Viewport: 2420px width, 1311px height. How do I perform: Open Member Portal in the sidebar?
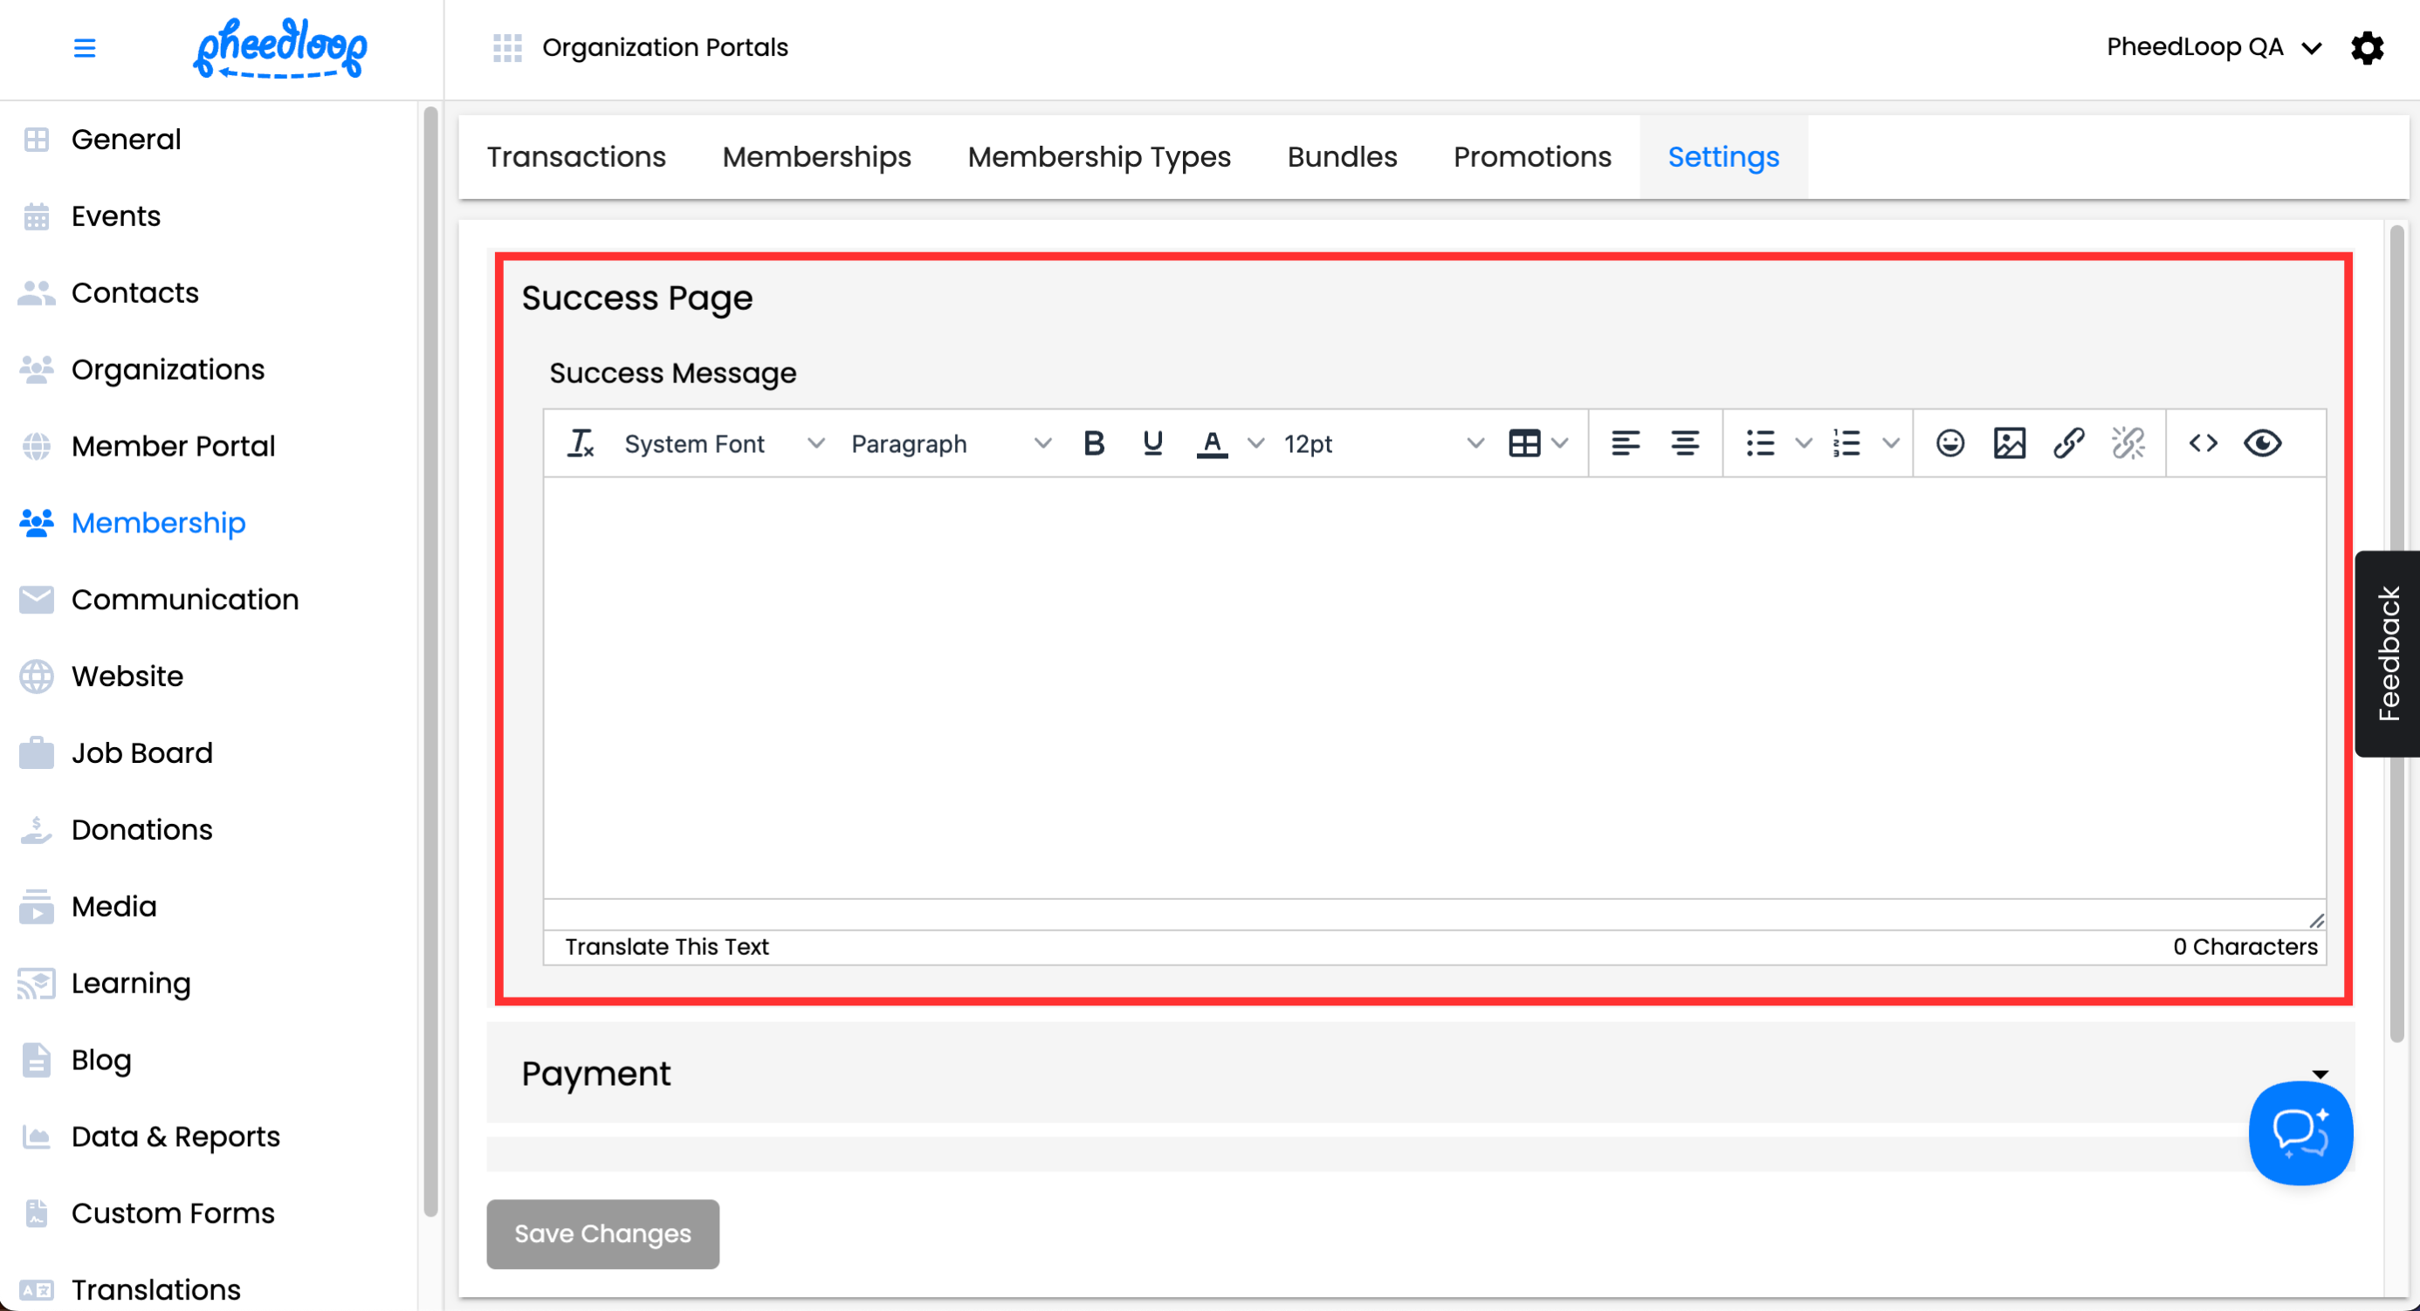173,446
